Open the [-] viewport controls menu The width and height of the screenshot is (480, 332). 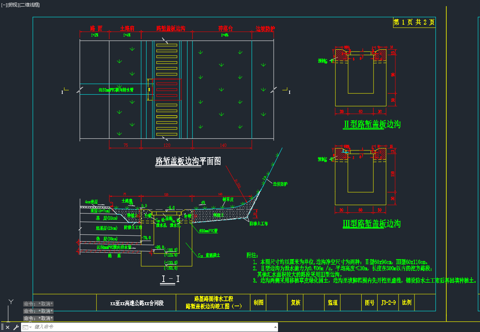4,5
